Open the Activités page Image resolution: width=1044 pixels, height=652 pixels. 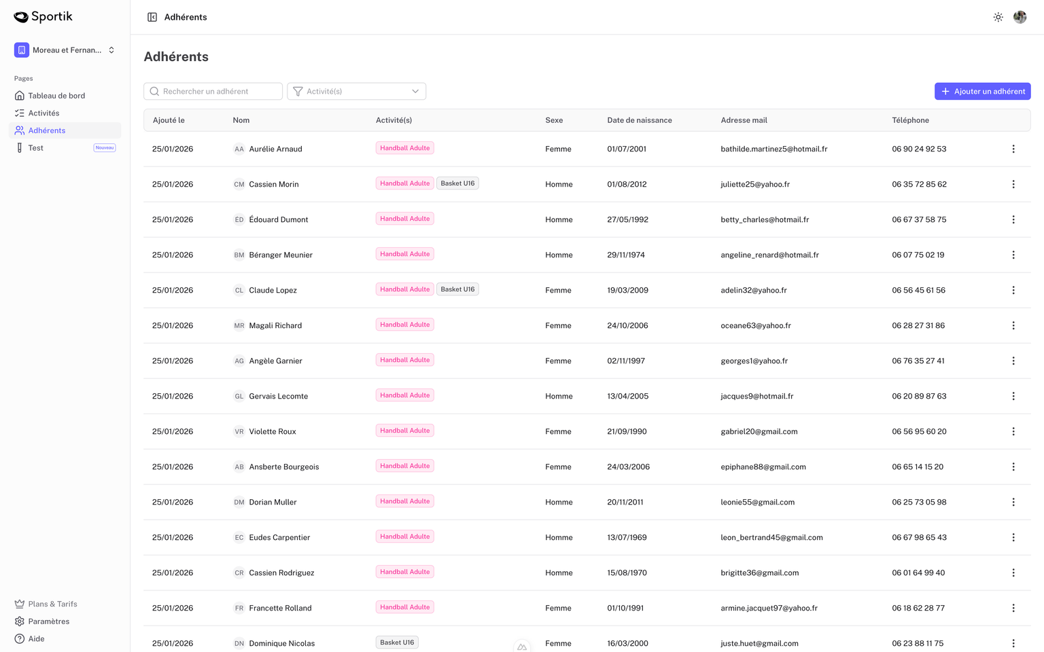tap(43, 113)
